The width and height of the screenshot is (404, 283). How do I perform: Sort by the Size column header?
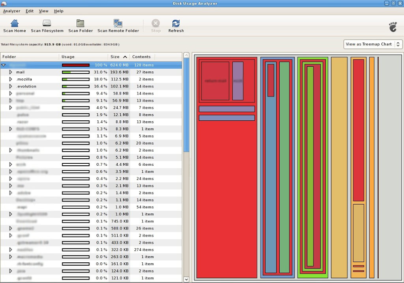click(119, 57)
